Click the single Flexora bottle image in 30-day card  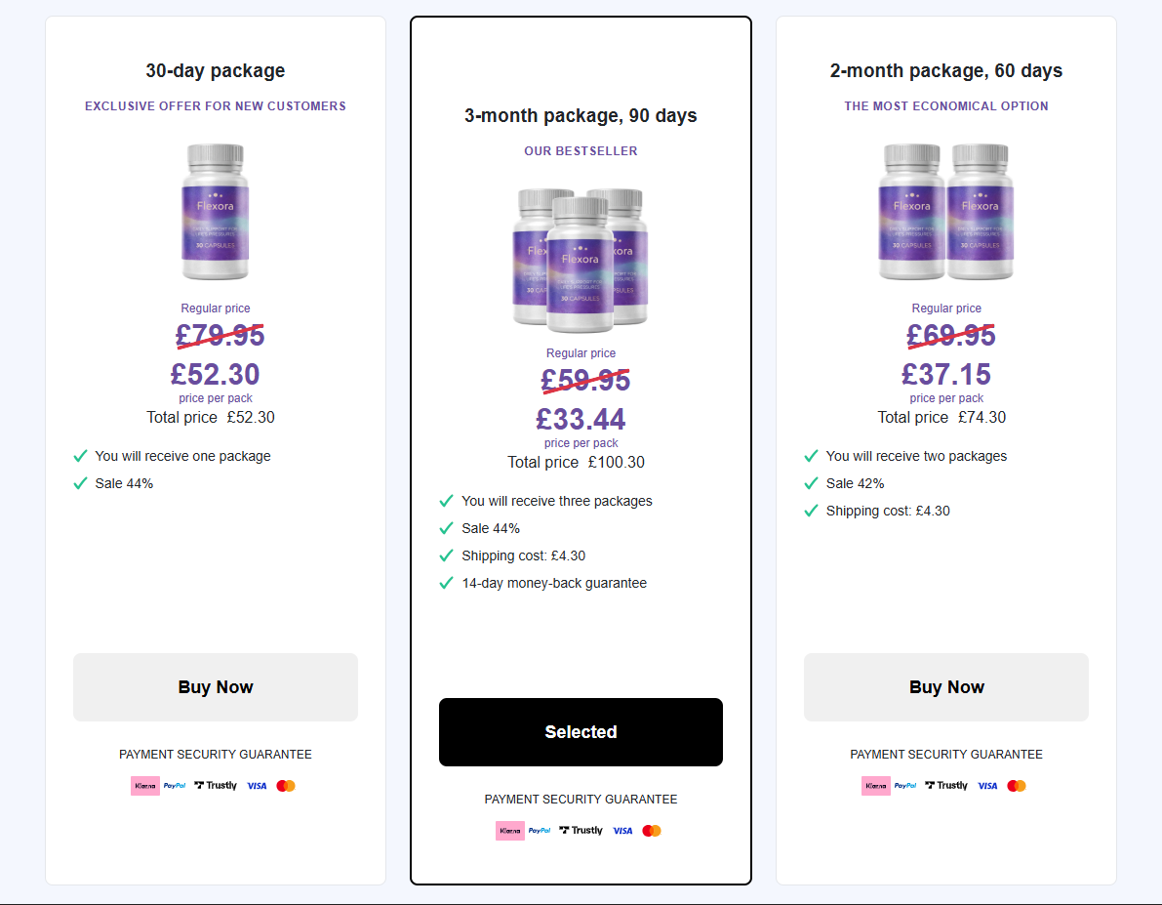[x=215, y=212]
